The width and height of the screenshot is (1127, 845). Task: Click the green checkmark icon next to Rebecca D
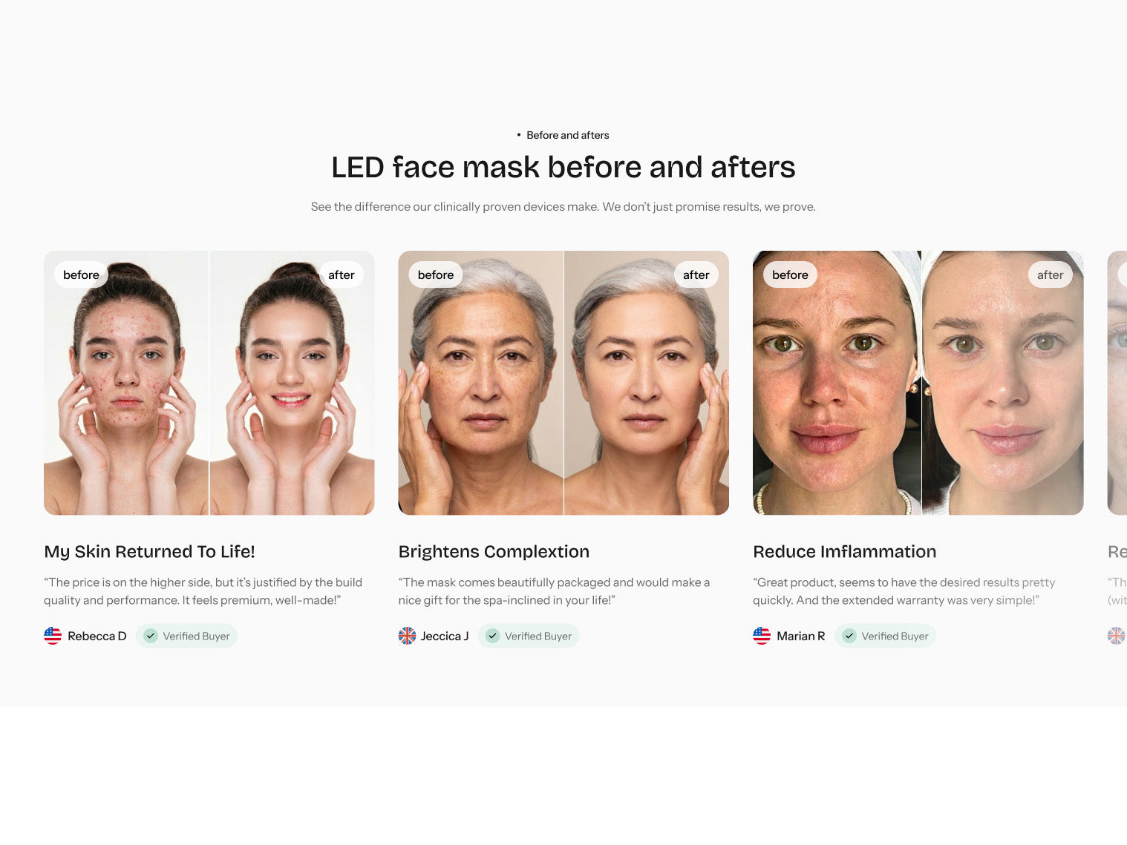[x=151, y=636]
